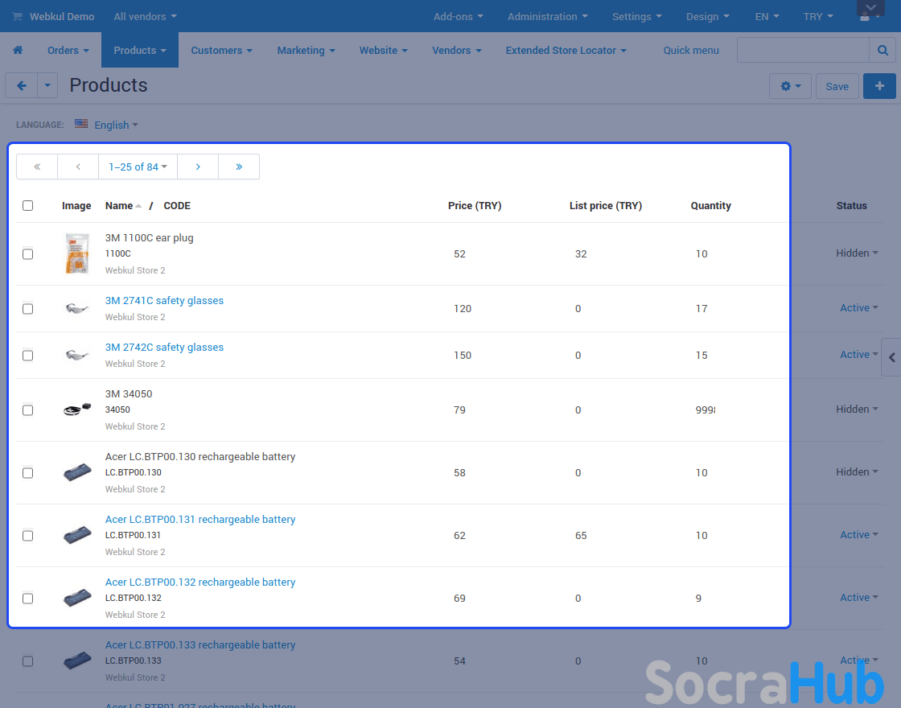Go to the next page of products
The height and width of the screenshot is (708, 901).
point(198,167)
